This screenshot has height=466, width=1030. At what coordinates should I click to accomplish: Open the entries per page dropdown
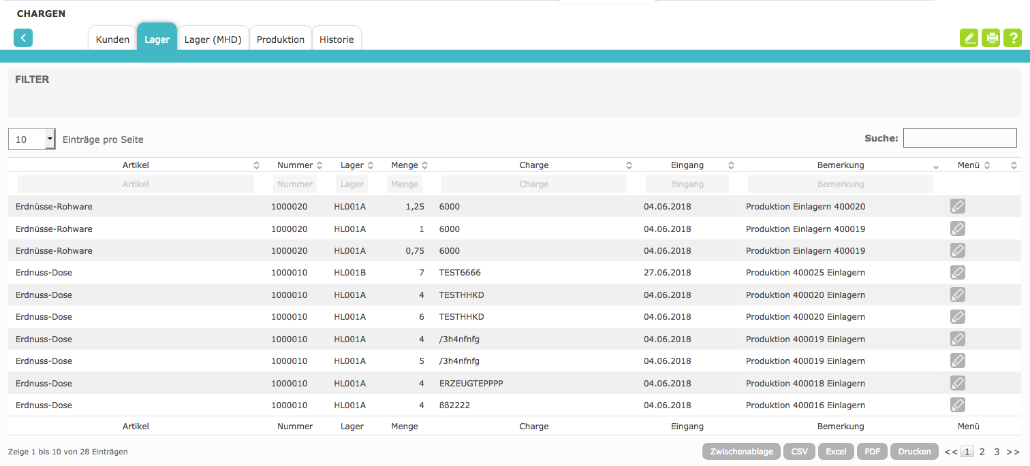[x=31, y=139]
